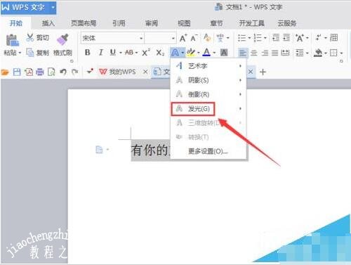Open the 阴影(S) shadow submenu
This screenshot has width=351, height=265.
tap(208, 80)
